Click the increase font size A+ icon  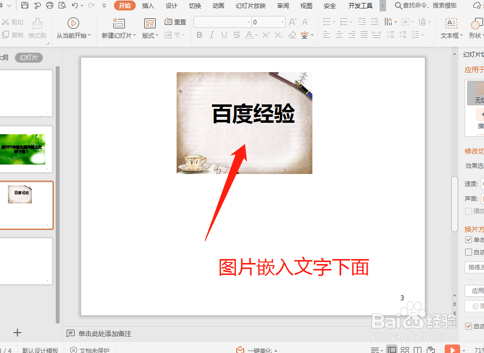292,22
